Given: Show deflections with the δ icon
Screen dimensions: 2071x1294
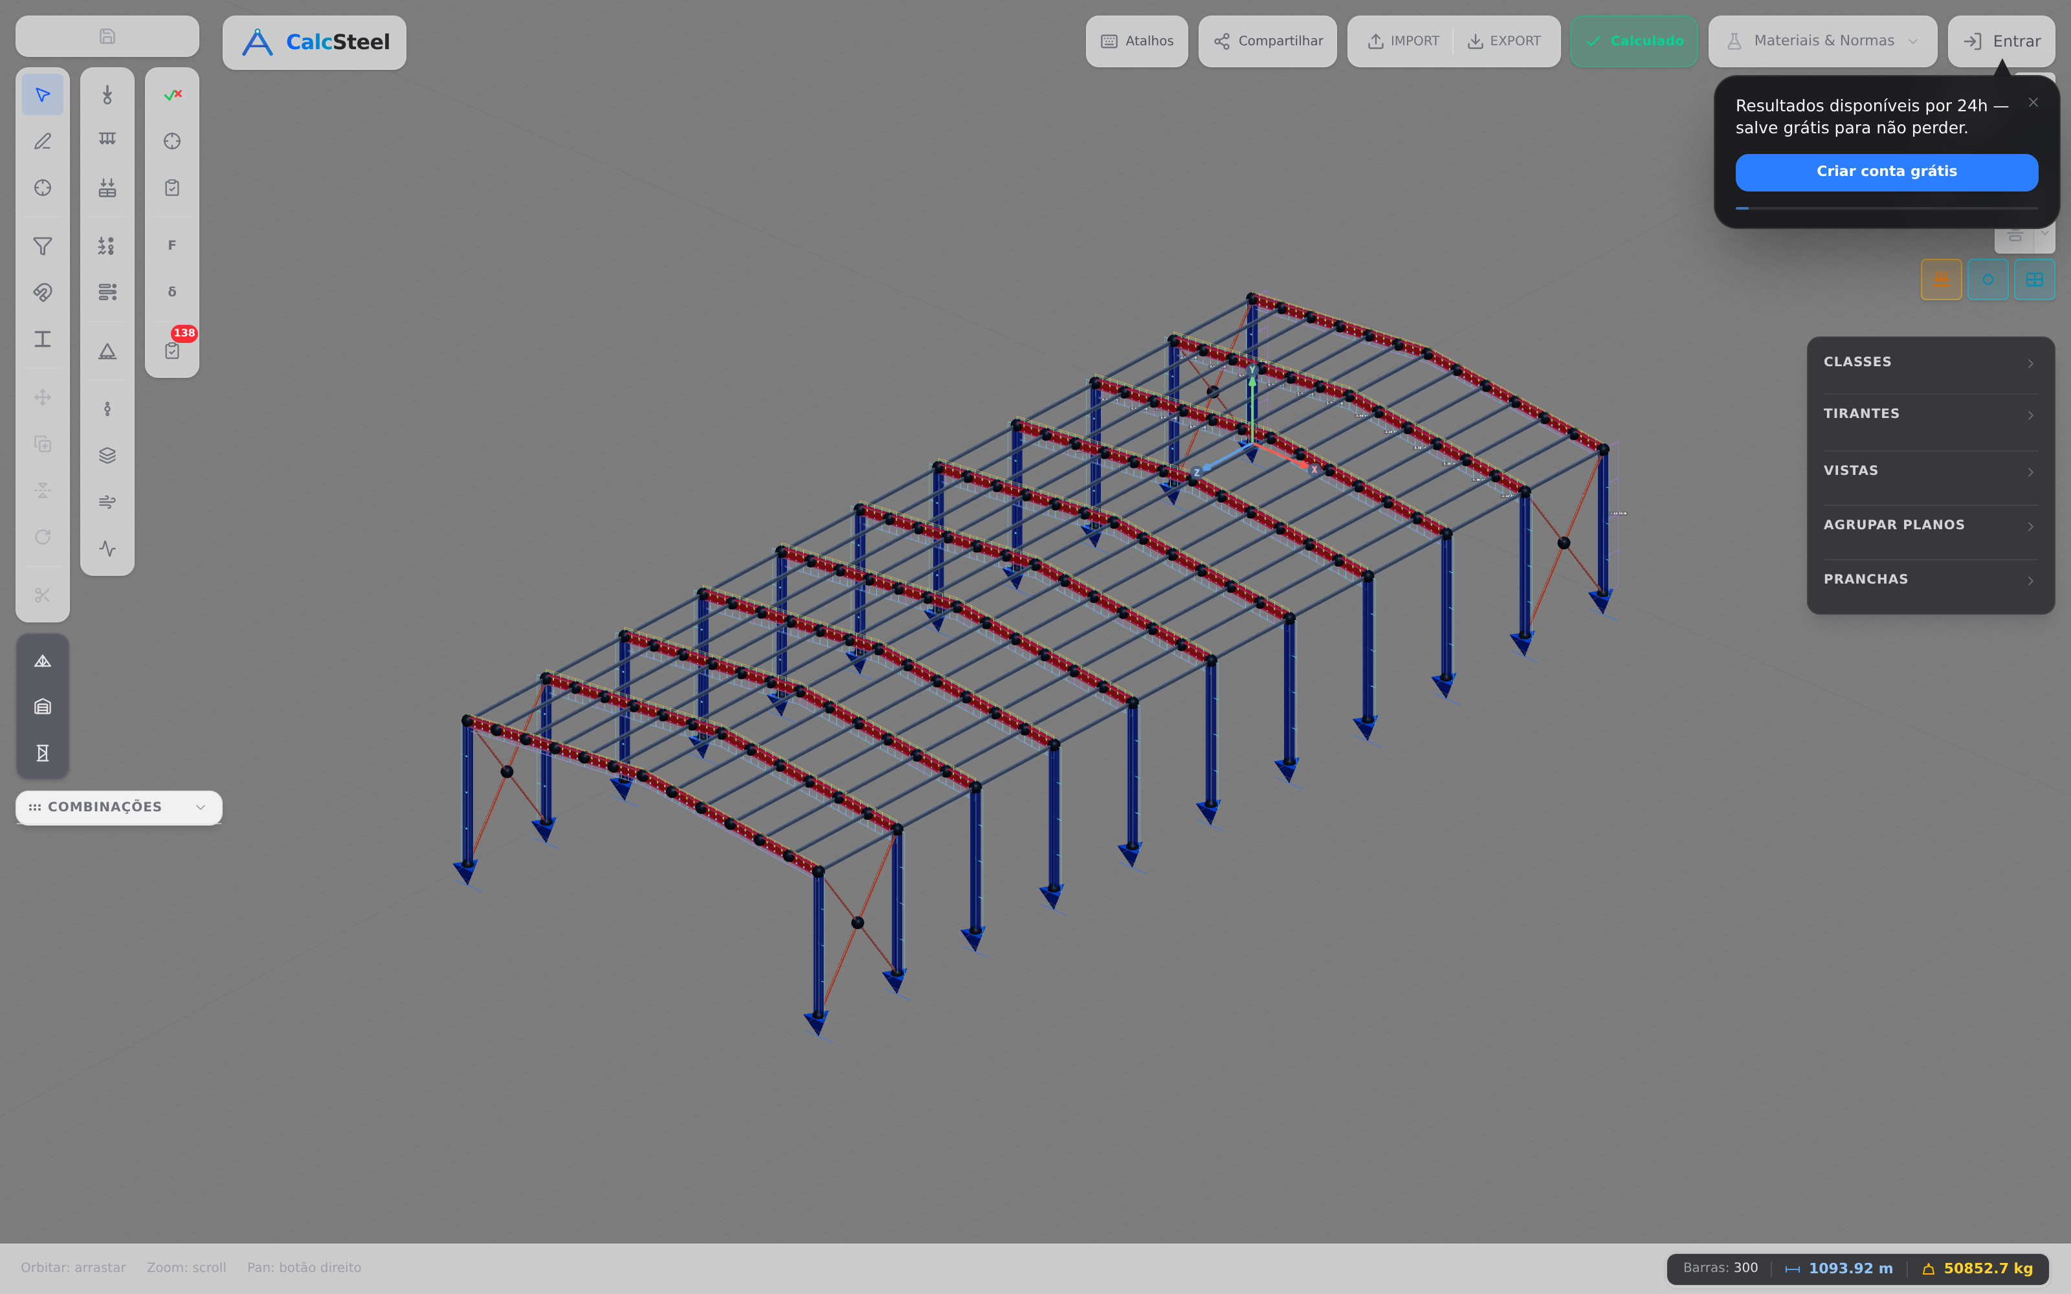Looking at the screenshot, I should [172, 292].
